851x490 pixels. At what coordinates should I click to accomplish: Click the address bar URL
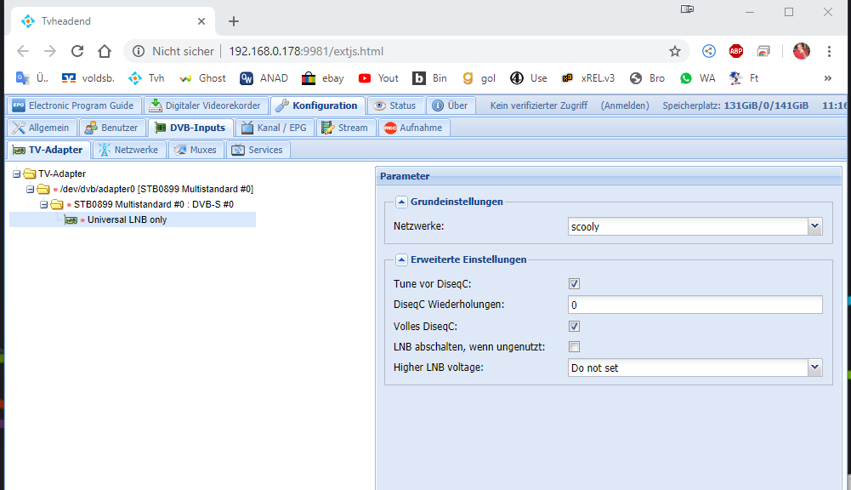306,51
